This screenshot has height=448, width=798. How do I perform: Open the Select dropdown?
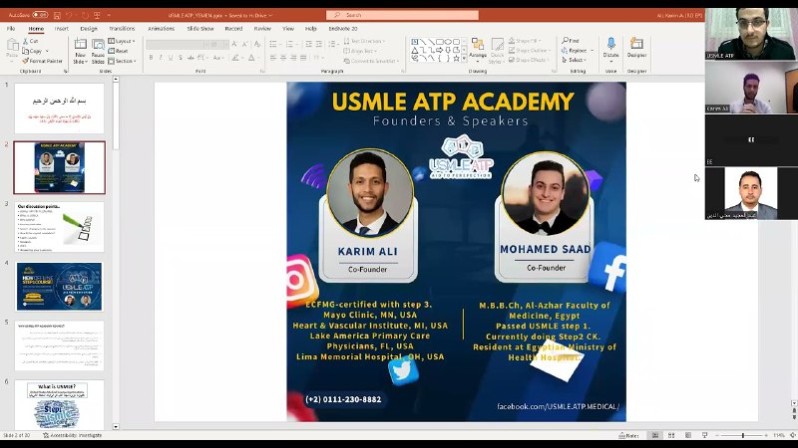click(x=575, y=60)
